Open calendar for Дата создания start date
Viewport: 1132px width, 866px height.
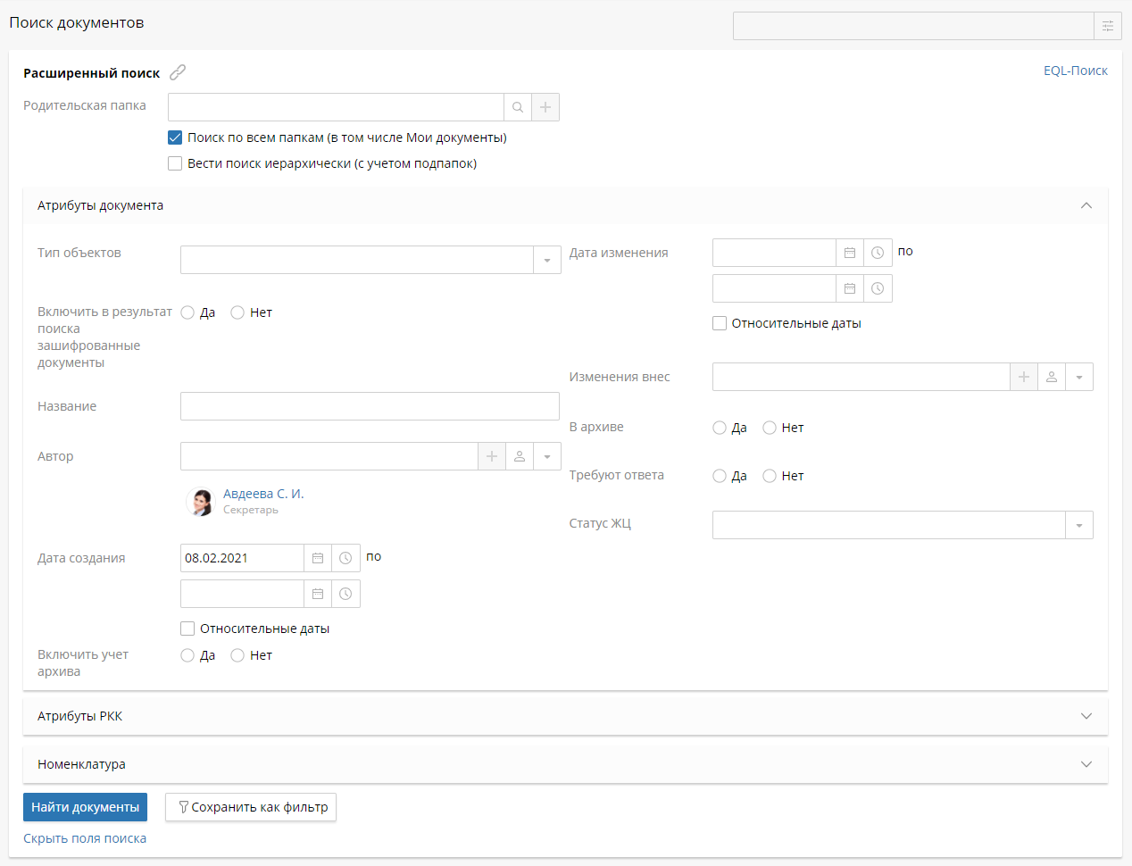[x=318, y=558]
